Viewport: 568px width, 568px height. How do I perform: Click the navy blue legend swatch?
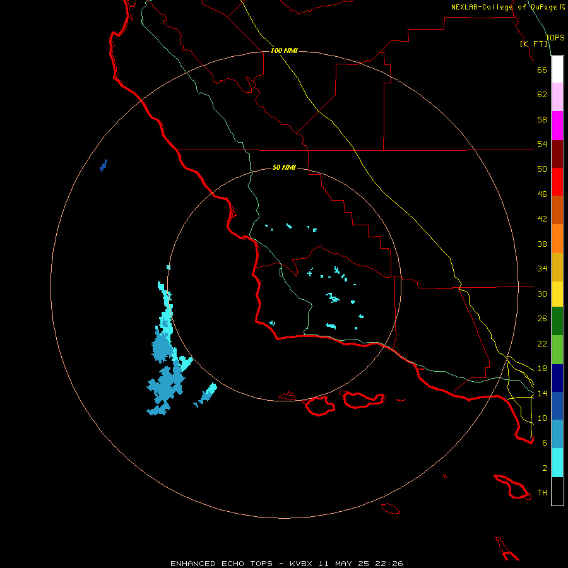click(557, 378)
